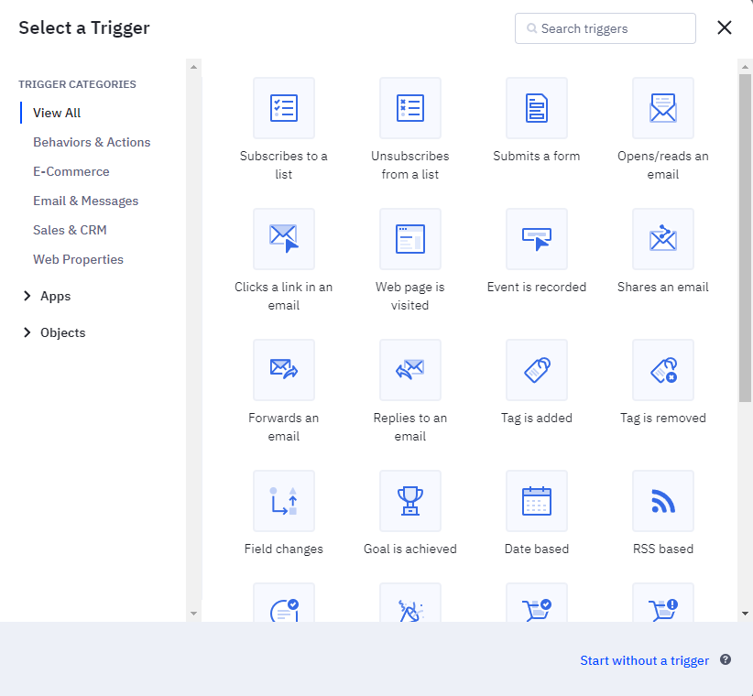Screen dimensions: 753x696
Task: Click the "RSS based" label text
Action: 663,549
